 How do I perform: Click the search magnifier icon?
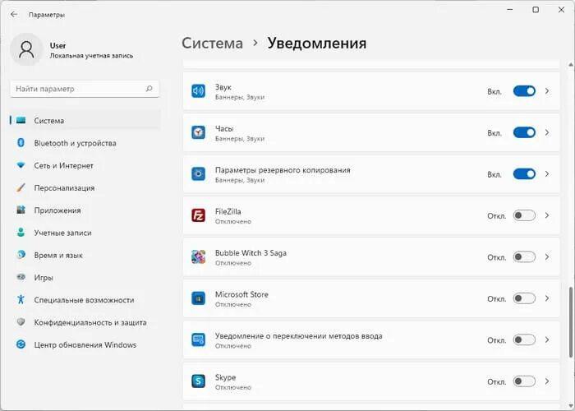click(x=149, y=88)
